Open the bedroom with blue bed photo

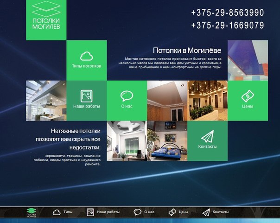pos(167,141)
